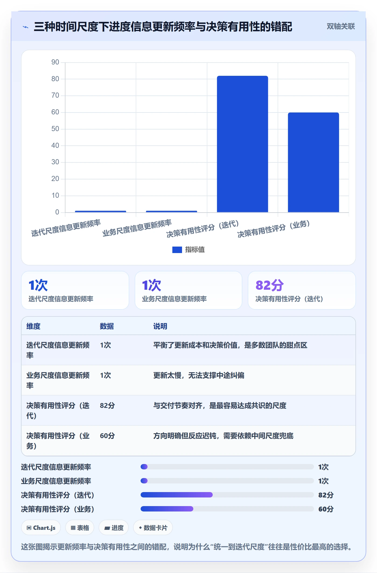Select table cell 平衡了更新成本和决策价值
The image size is (377, 573).
tap(230, 345)
